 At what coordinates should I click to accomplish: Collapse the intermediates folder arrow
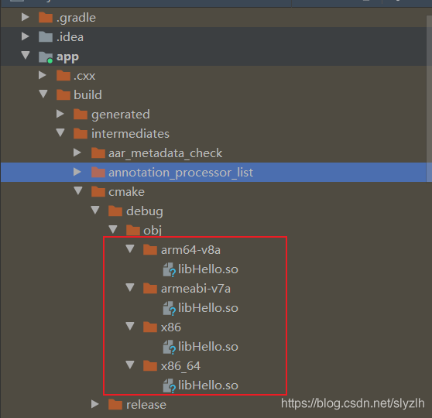[60, 133]
